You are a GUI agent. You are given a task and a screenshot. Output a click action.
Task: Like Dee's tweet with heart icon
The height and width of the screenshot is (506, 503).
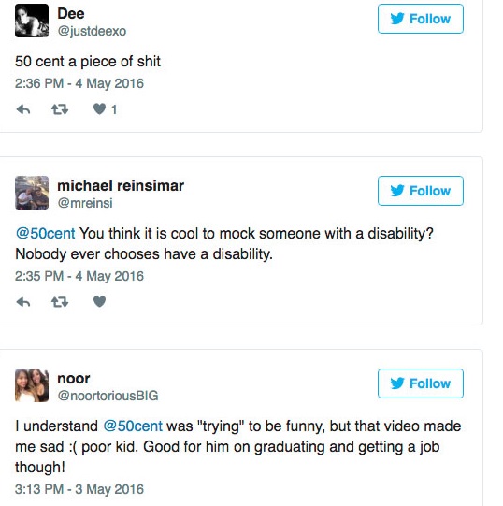[99, 109]
